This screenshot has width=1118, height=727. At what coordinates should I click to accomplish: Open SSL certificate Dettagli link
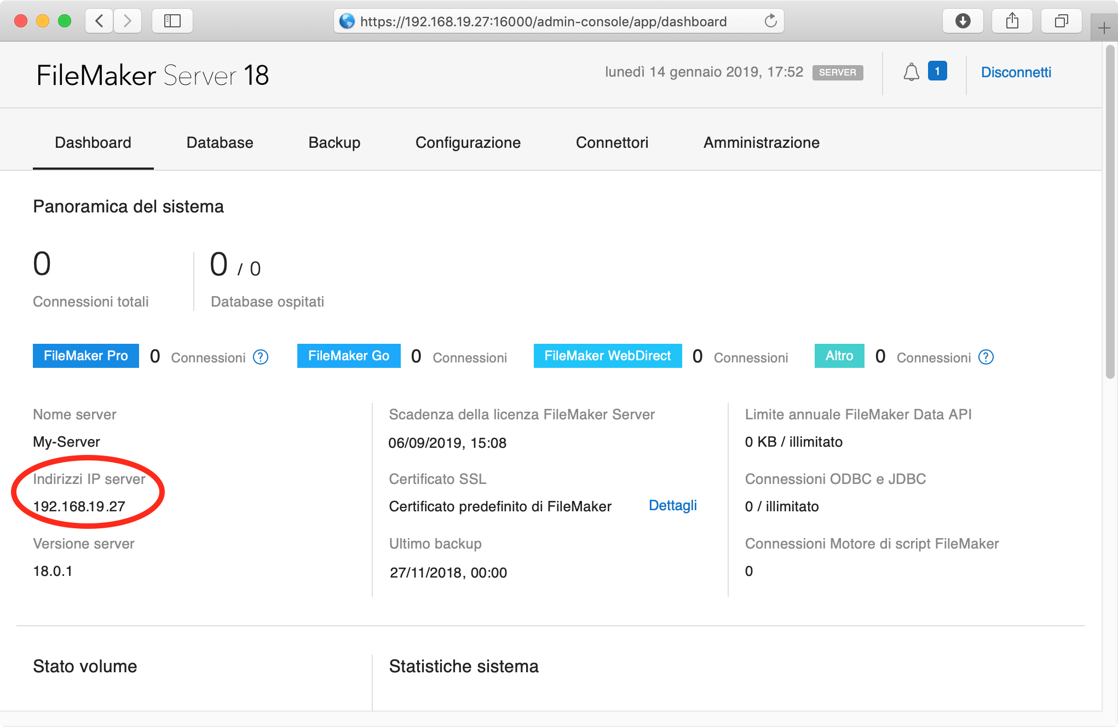click(672, 506)
